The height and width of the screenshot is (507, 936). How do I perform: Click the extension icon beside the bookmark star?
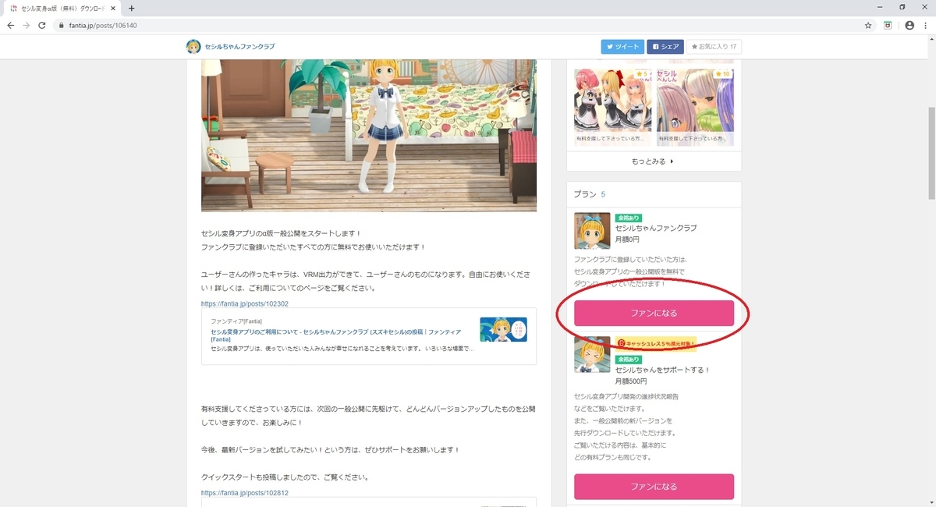click(888, 25)
